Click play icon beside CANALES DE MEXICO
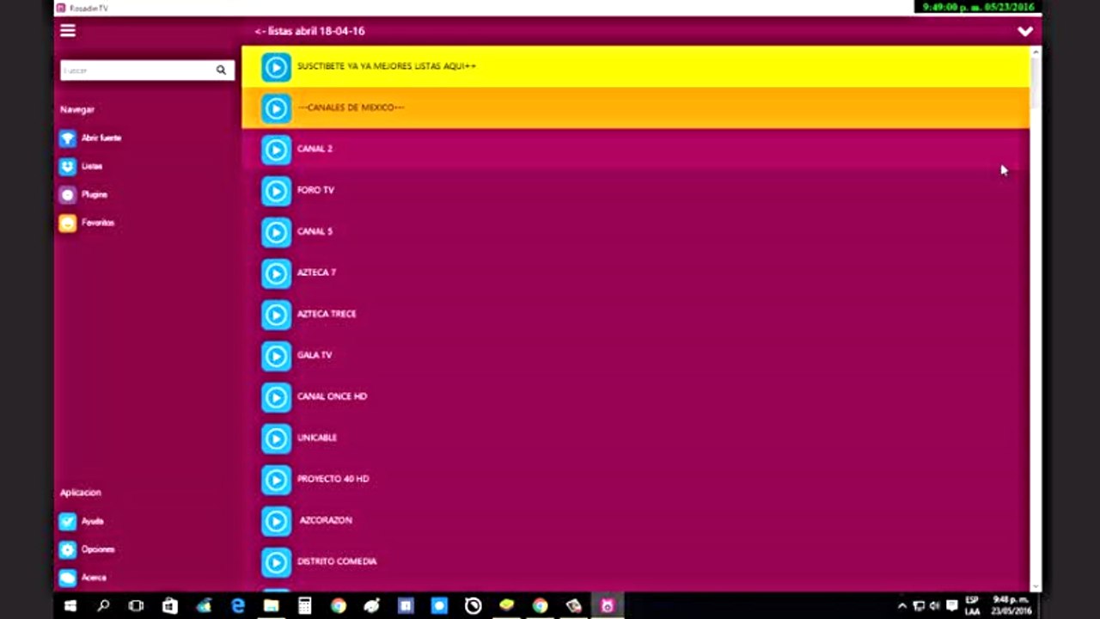1100x619 pixels. (x=276, y=108)
